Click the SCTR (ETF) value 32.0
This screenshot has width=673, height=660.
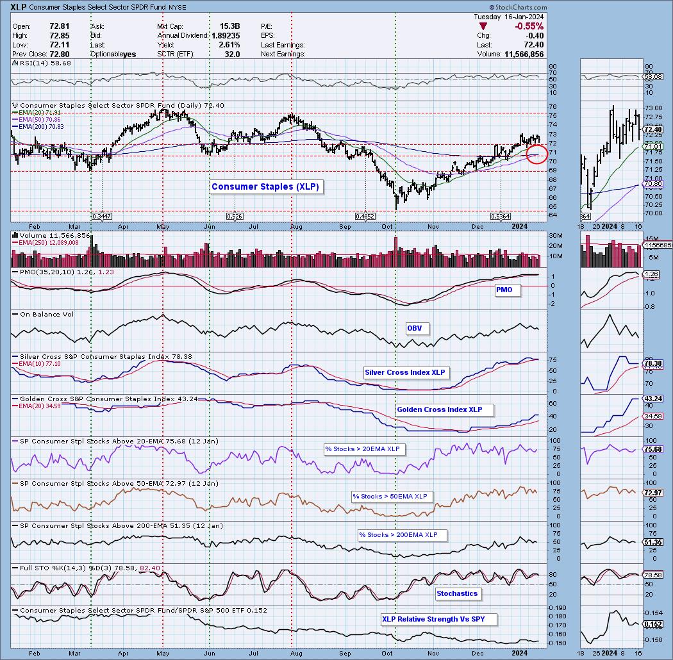click(x=232, y=54)
